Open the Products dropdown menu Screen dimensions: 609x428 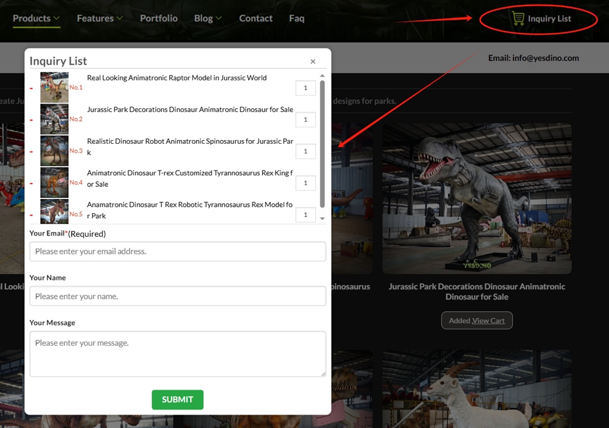[x=32, y=18]
